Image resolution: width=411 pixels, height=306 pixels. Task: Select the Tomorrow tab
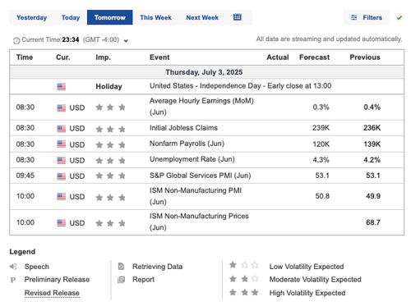(x=110, y=17)
